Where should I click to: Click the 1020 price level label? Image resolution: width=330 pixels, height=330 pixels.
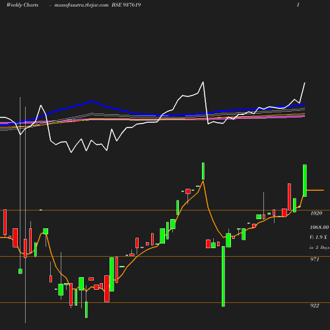(316, 213)
